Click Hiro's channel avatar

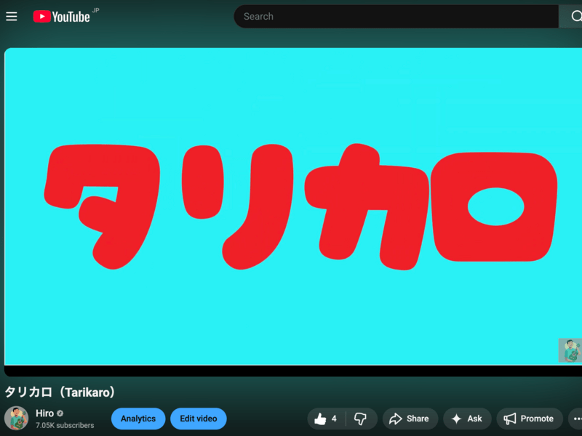[17, 419]
